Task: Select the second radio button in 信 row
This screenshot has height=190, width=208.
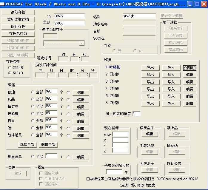Action: 68,128
